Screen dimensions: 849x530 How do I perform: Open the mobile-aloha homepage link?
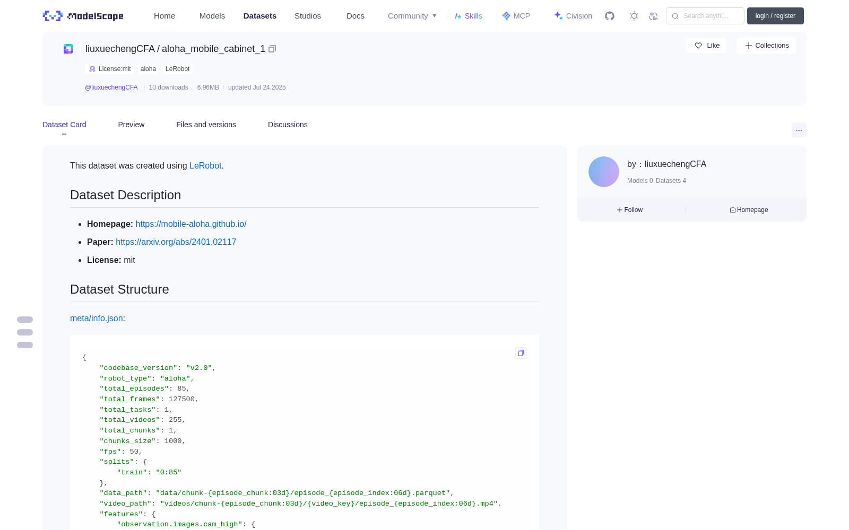pos(191,224)
